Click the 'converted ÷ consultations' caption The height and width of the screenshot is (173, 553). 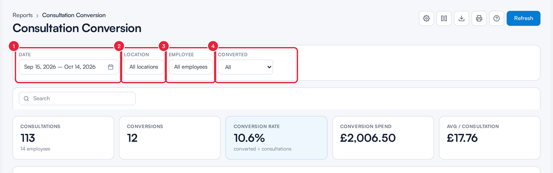point(262,149)
